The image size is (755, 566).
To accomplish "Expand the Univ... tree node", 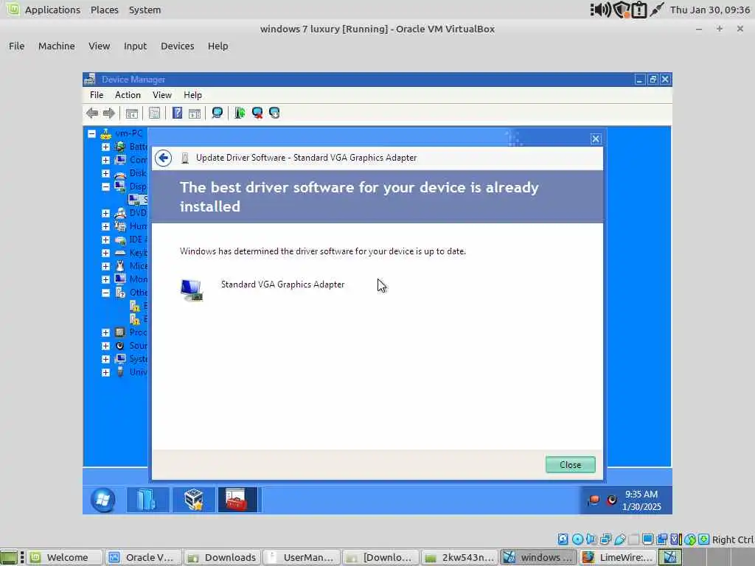I will [105, 372].
